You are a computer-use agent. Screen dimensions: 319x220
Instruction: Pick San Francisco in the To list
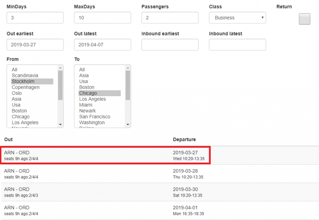tap(95, 117)
